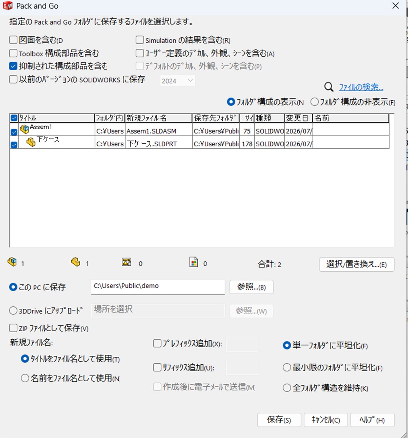
Task: Click the save path field C:\Users\Public\demo
Action: tap(158, 287)
